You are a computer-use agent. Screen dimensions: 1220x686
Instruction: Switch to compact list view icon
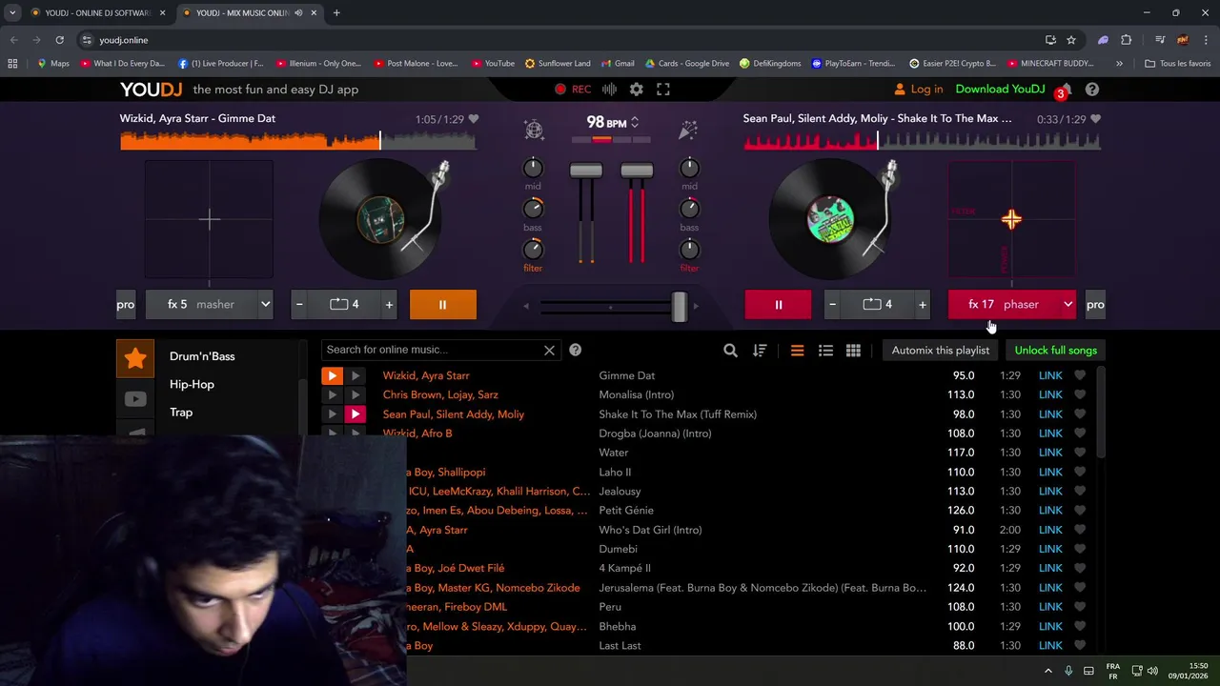(x=797, y=351)
